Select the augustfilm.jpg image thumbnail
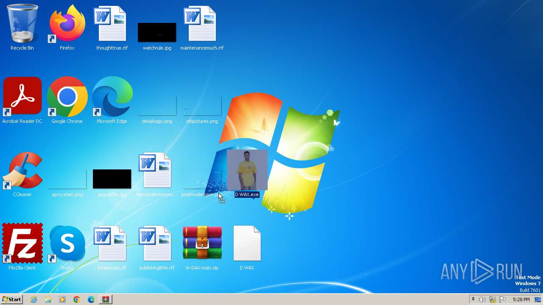 click(x=112, y=179)
